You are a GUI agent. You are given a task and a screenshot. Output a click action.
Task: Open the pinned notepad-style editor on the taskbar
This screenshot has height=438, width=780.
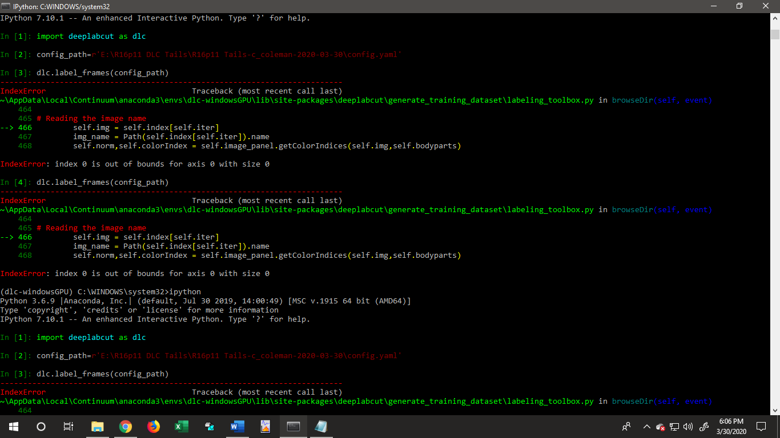(321, 426)
